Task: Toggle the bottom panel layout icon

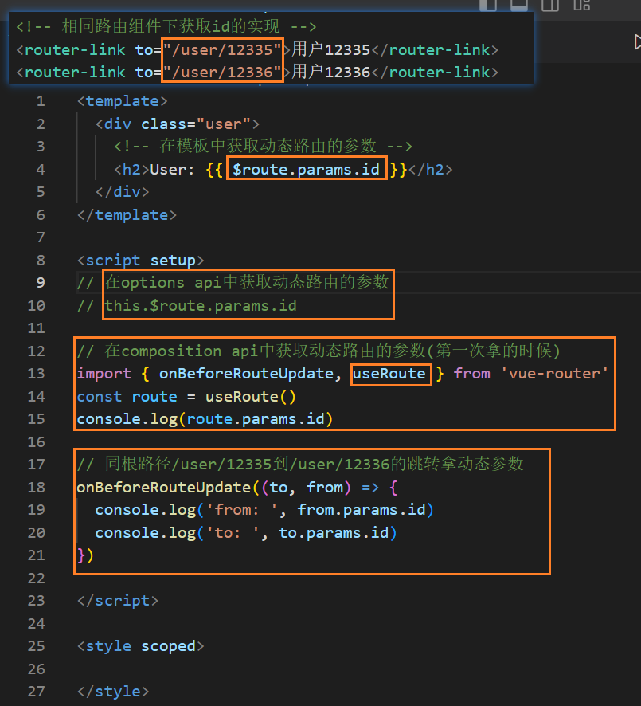Action: [519, 5]
